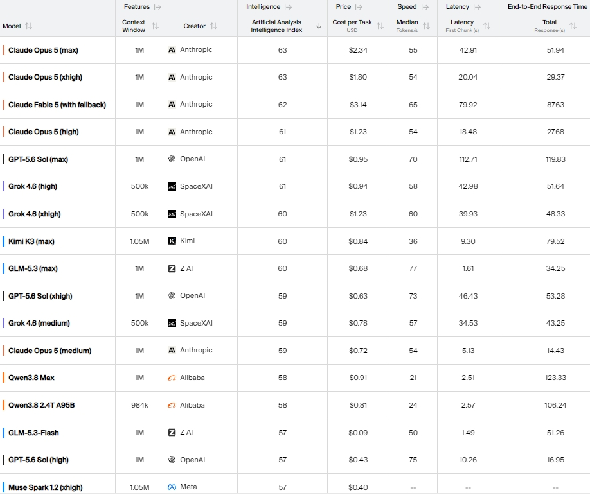The image size is (590, 495).
Task: Open Grok 4.6 (medium) model
Action: point(39,323)
